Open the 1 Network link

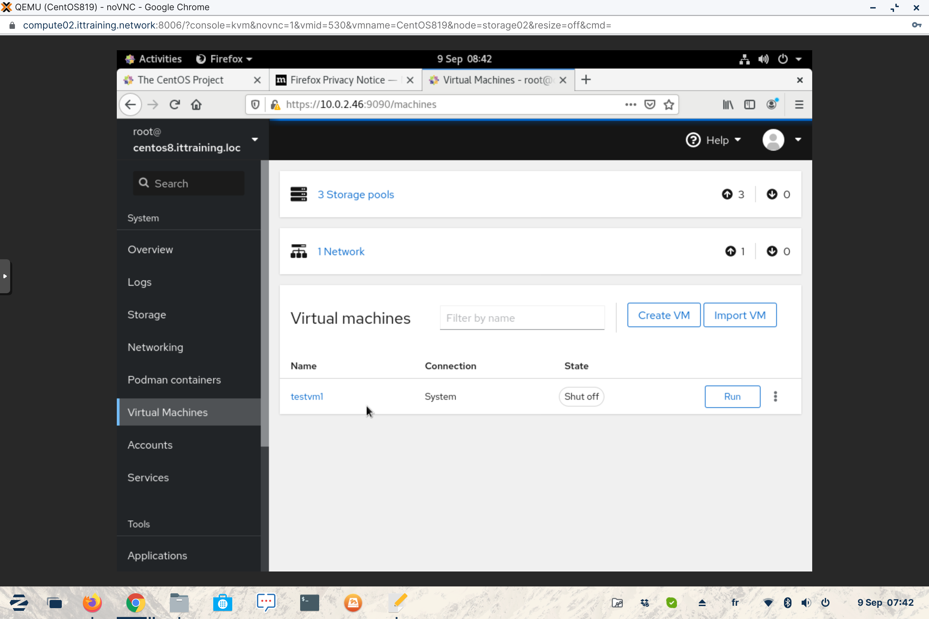click(x=341, y=251)
